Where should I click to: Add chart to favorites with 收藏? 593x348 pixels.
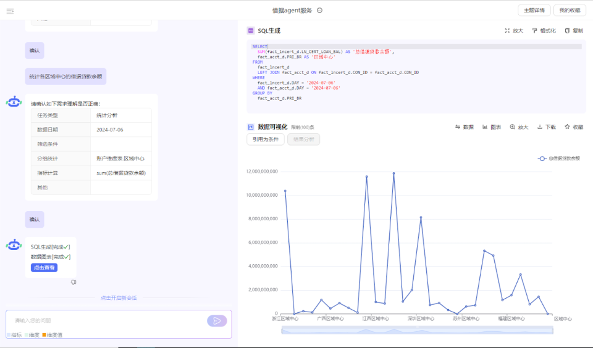click(574, 127)
